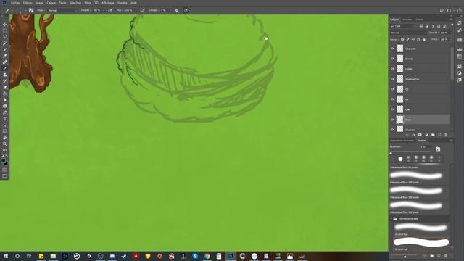
Task: Select the Blur tool
Action: [5, 100]
